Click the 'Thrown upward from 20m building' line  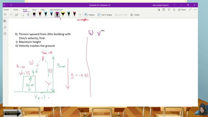[45, 34]
